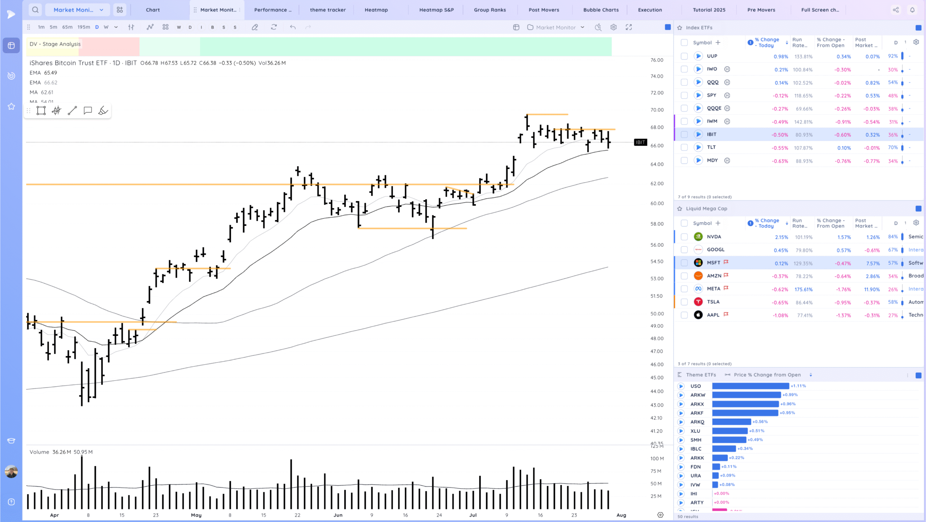Click the IBIT symbol in Index ETFs
The image size is (926, 522).
[x=712, y=134]
